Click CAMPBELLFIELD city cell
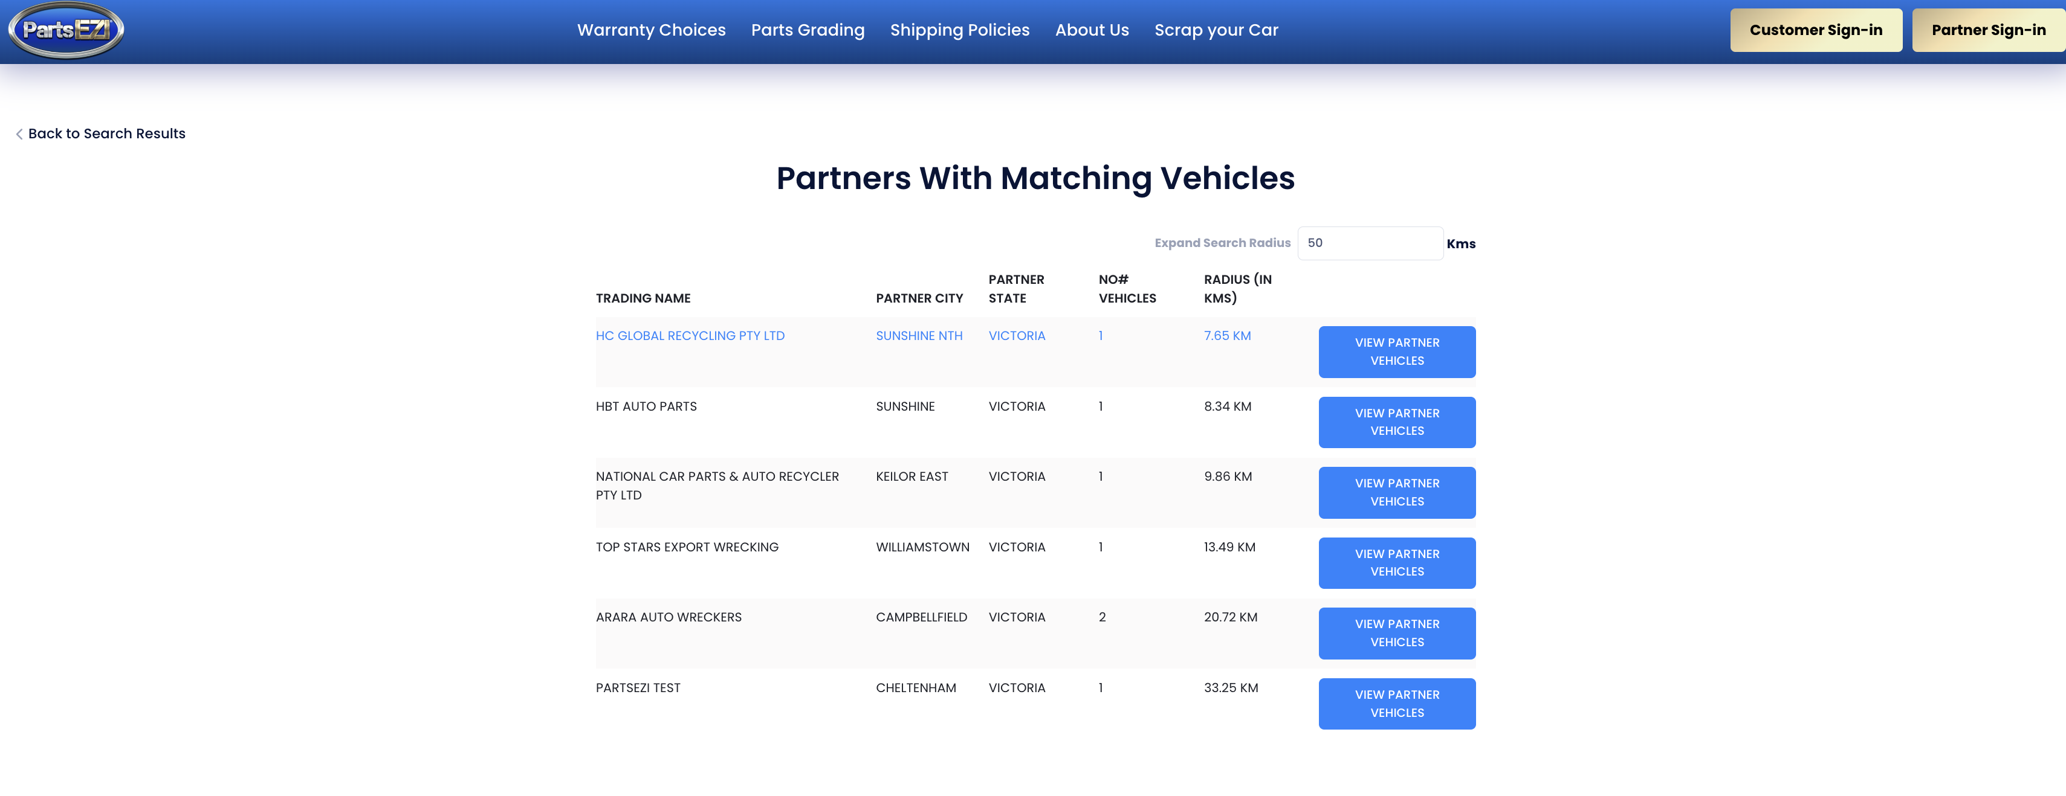Viewport: 2066px width, 796px height. pyautogui.click(x=921, y=617)
